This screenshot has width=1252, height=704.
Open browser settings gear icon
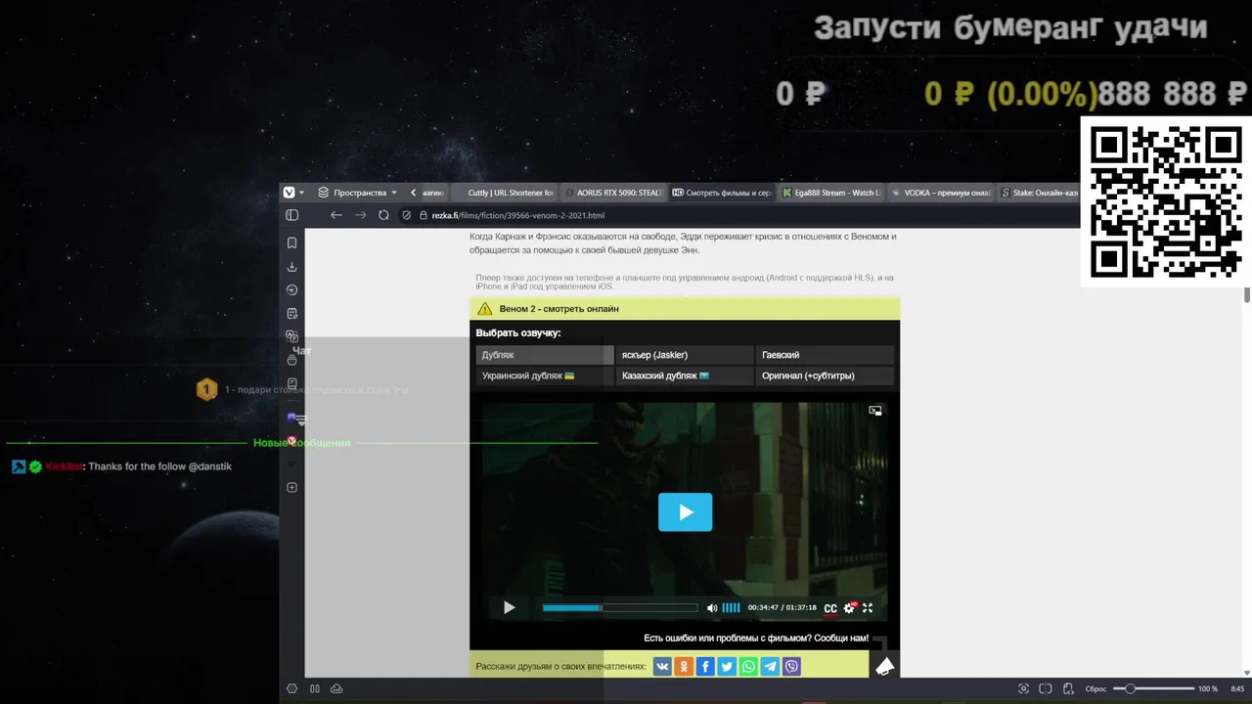pyautogui.click(x=291, y=688)
